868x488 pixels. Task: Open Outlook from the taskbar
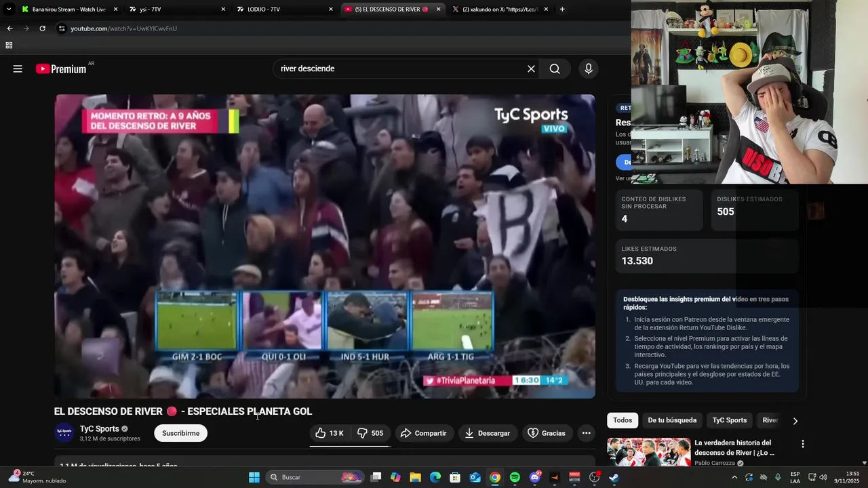[475, 477]
